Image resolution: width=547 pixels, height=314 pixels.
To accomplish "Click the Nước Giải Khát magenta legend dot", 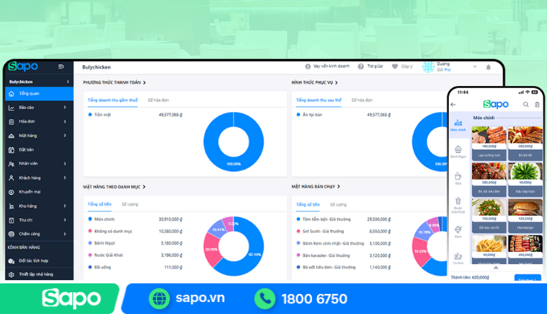I will click(x=90, y=255).
